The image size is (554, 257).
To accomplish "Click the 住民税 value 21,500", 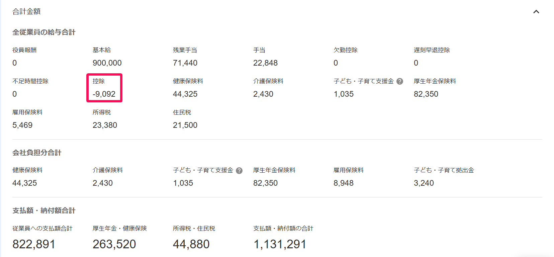I will pyautogui.click(x=185, y=125).
